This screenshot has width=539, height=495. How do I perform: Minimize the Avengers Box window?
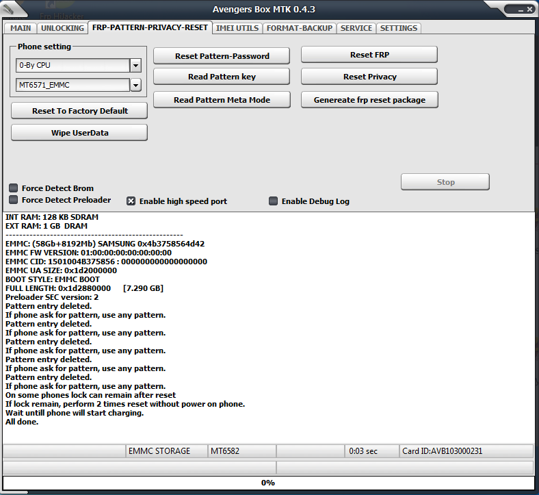[x=521, y=10]
